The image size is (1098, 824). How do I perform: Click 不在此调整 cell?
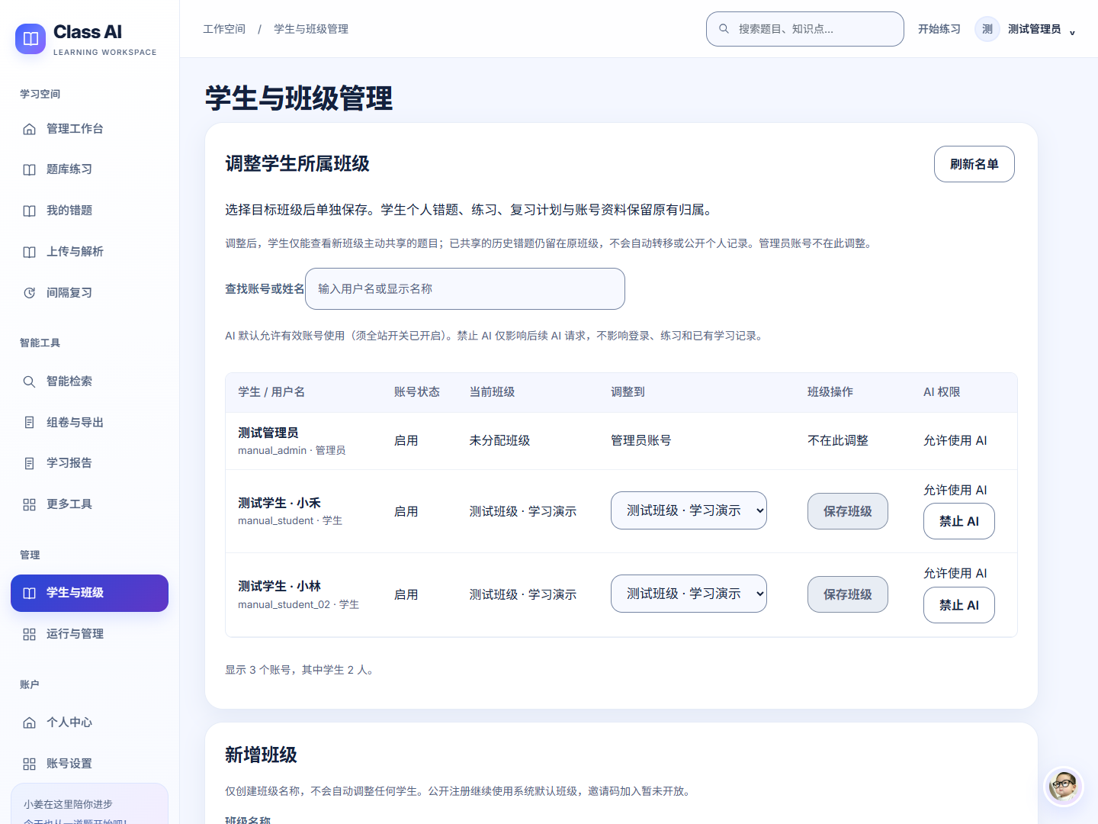point(838,440)
